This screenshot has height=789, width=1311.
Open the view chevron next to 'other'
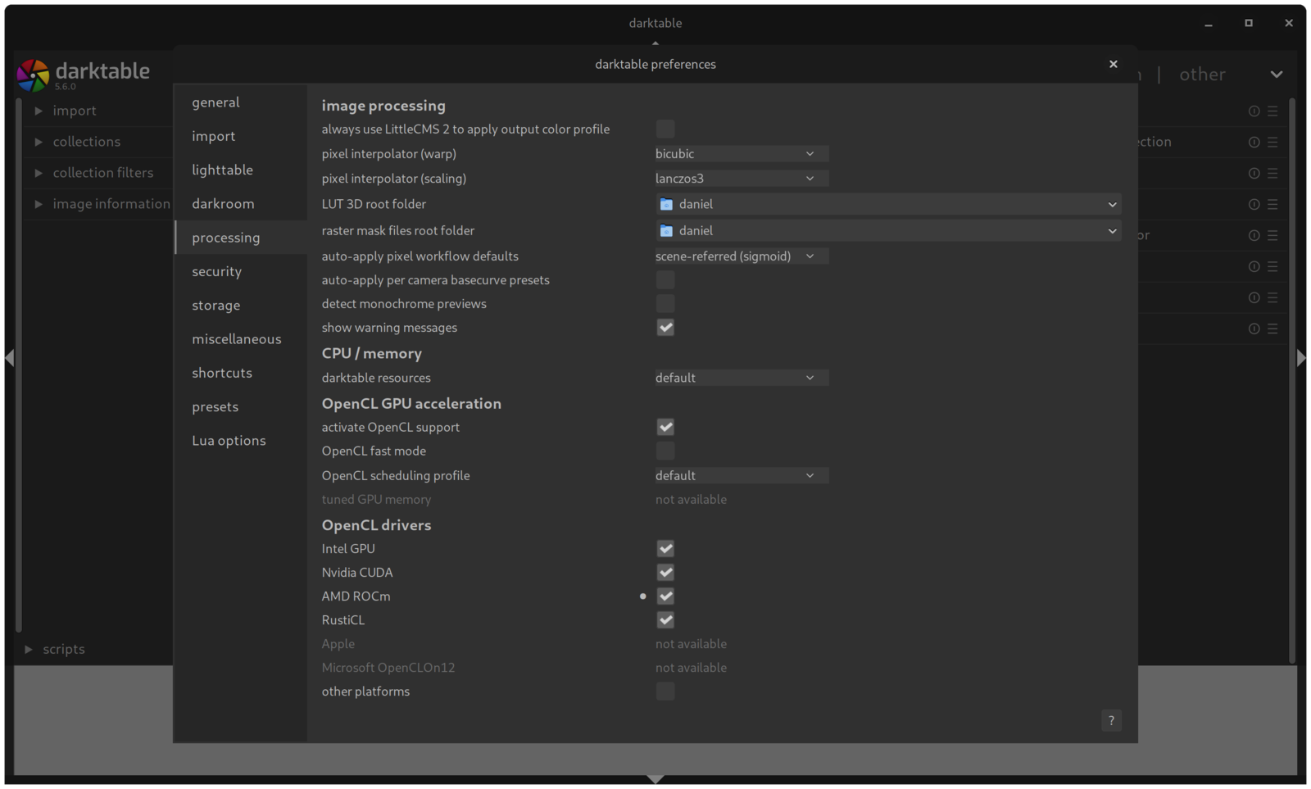(x=1277, y=75)
